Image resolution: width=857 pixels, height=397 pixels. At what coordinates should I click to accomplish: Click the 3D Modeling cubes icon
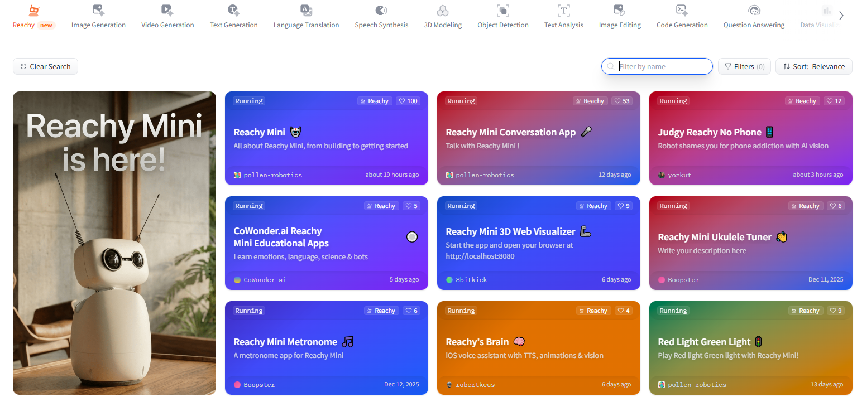coord(443,10)
